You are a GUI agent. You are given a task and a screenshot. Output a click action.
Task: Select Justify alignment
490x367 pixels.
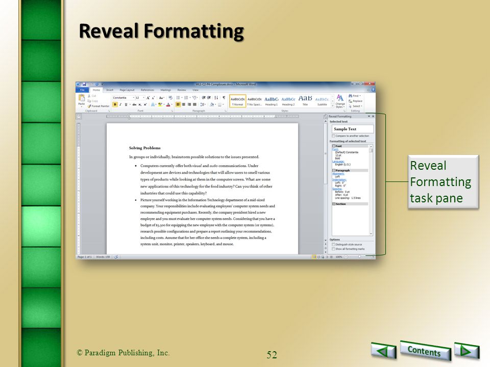click(x=194, y=104)
